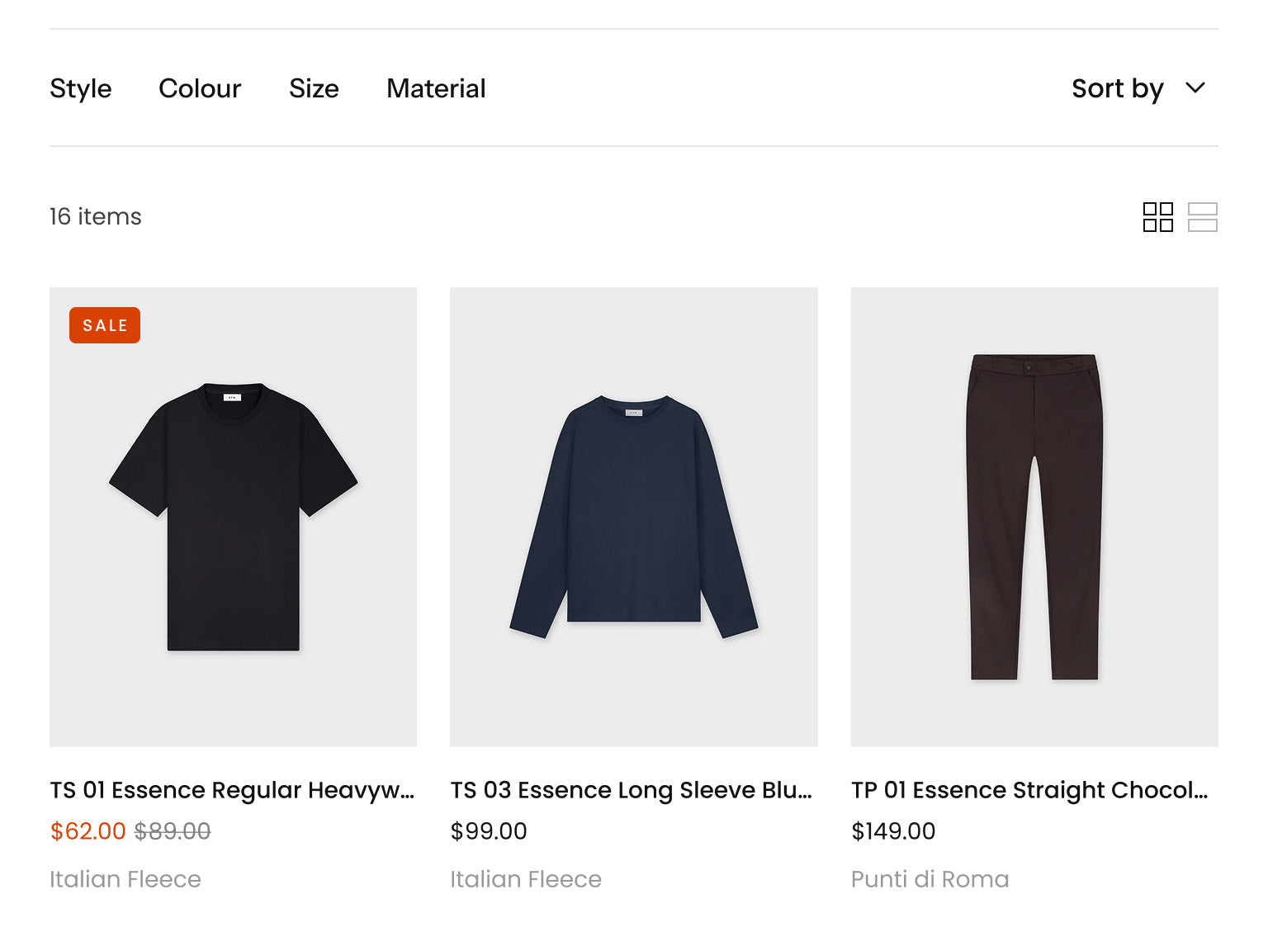Viewport: 1268px width, 951px height.
Task: Expand the Colour filter options
Action: click(x=200, y=88)
